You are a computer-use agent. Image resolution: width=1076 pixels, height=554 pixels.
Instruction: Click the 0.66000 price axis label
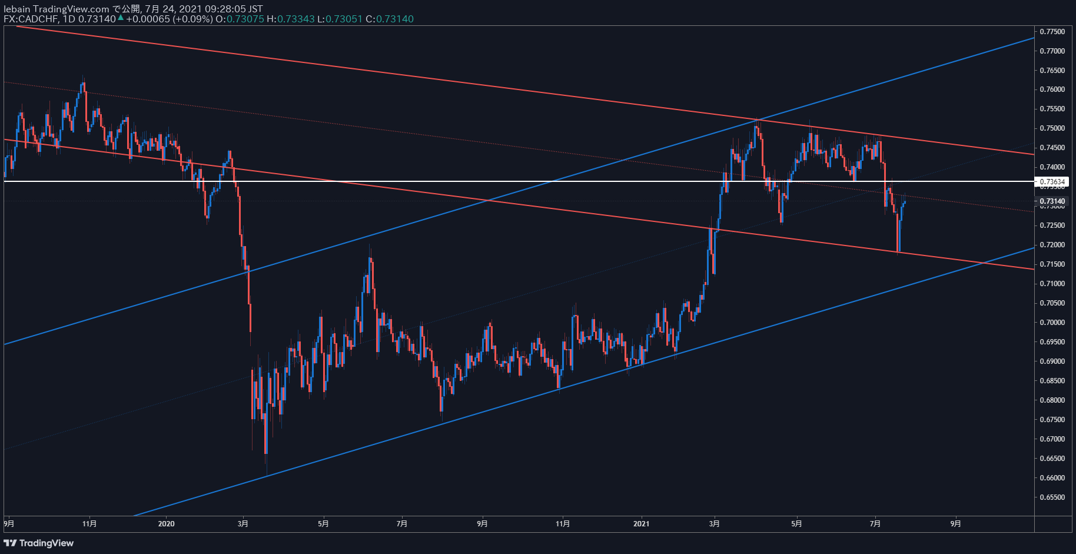click(1052, 478)
